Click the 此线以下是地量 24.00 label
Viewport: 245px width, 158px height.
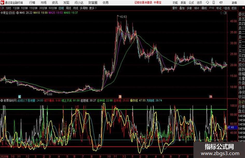point(30,100)
